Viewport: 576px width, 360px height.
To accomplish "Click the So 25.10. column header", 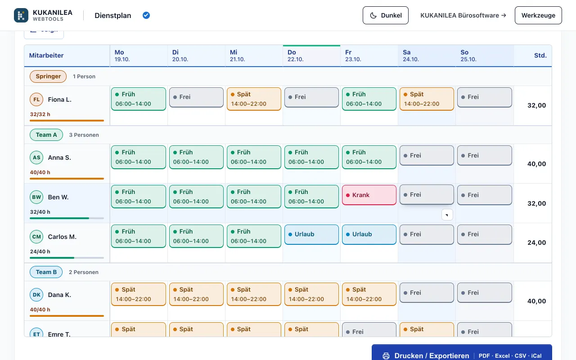I will coord(484,56).
